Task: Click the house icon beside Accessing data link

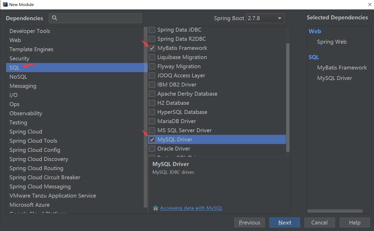Action: [x=156, y=208]
